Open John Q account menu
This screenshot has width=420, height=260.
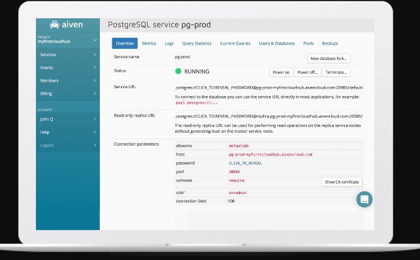coord(68,119)
